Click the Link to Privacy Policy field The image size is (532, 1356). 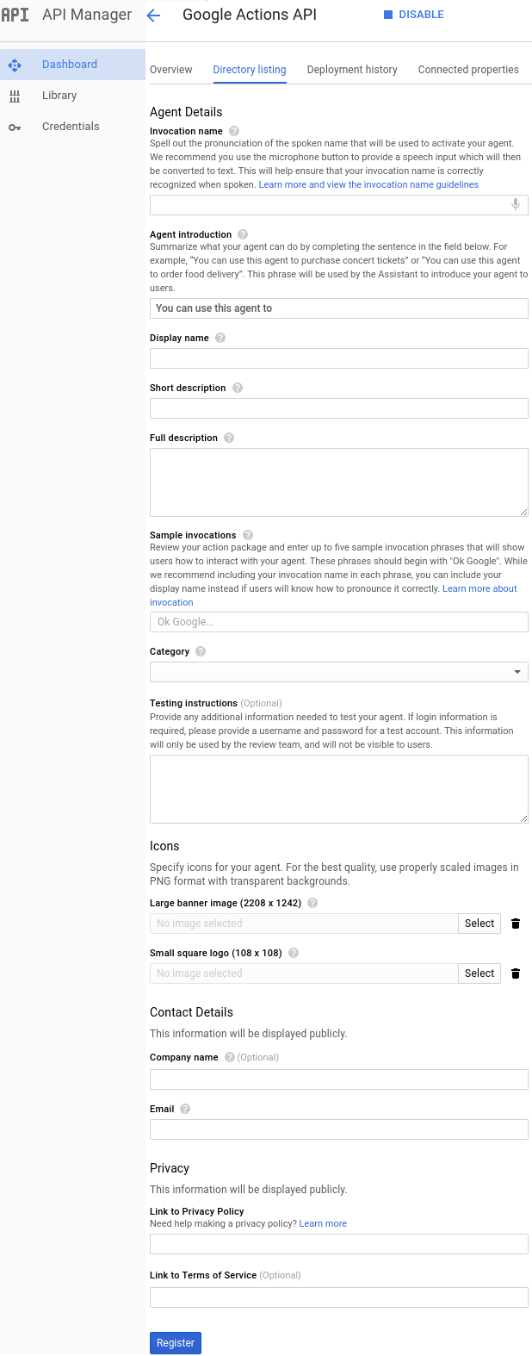(339, 1244)
